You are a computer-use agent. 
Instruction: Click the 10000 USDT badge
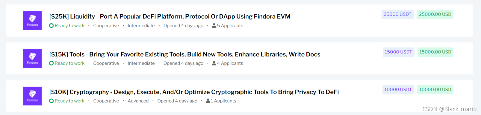pos(398,90)
